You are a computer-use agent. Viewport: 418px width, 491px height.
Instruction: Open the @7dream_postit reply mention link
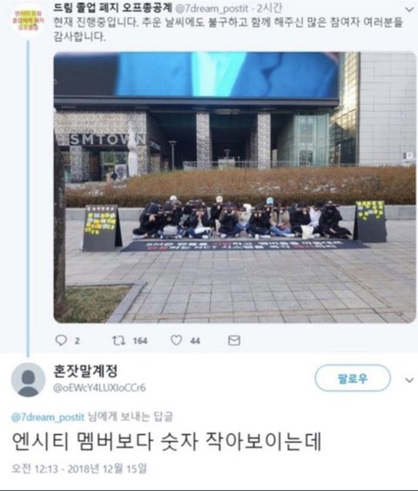pyautogui.click(x=48, y=417)
